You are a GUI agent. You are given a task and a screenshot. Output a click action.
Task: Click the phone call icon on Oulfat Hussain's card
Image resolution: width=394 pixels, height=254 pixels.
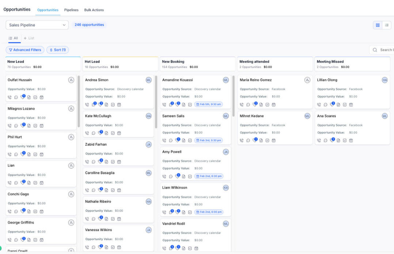click(x=10, y=97)
